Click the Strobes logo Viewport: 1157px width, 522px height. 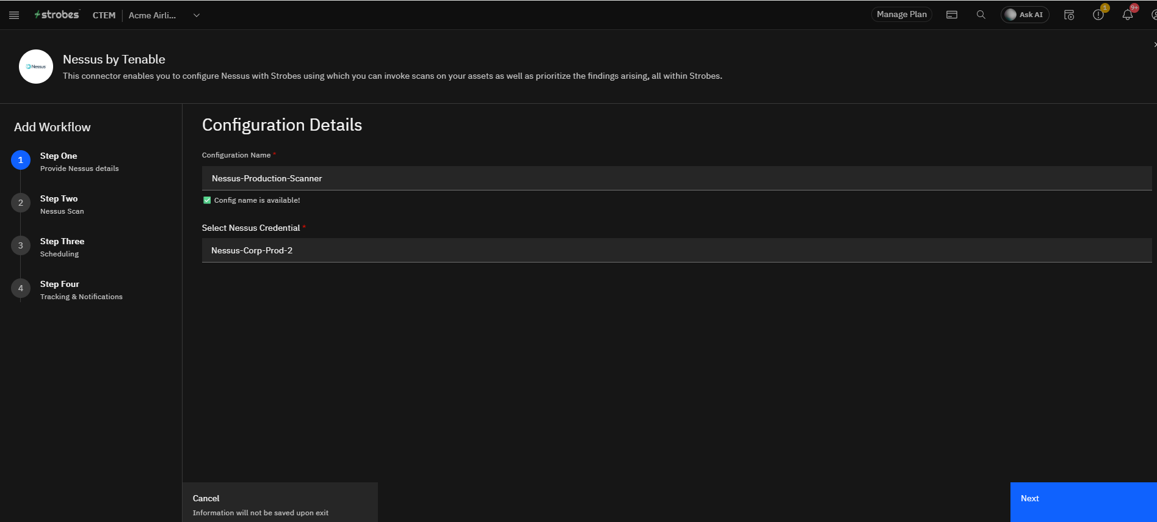57,15
